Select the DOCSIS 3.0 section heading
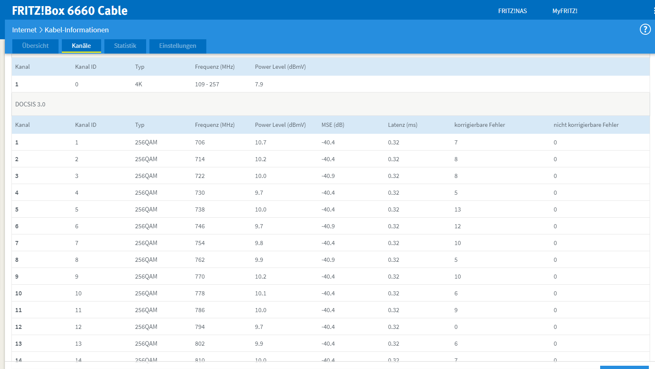Image resolution: width=655 pixels, height=369 pixels. pos(30,104)
